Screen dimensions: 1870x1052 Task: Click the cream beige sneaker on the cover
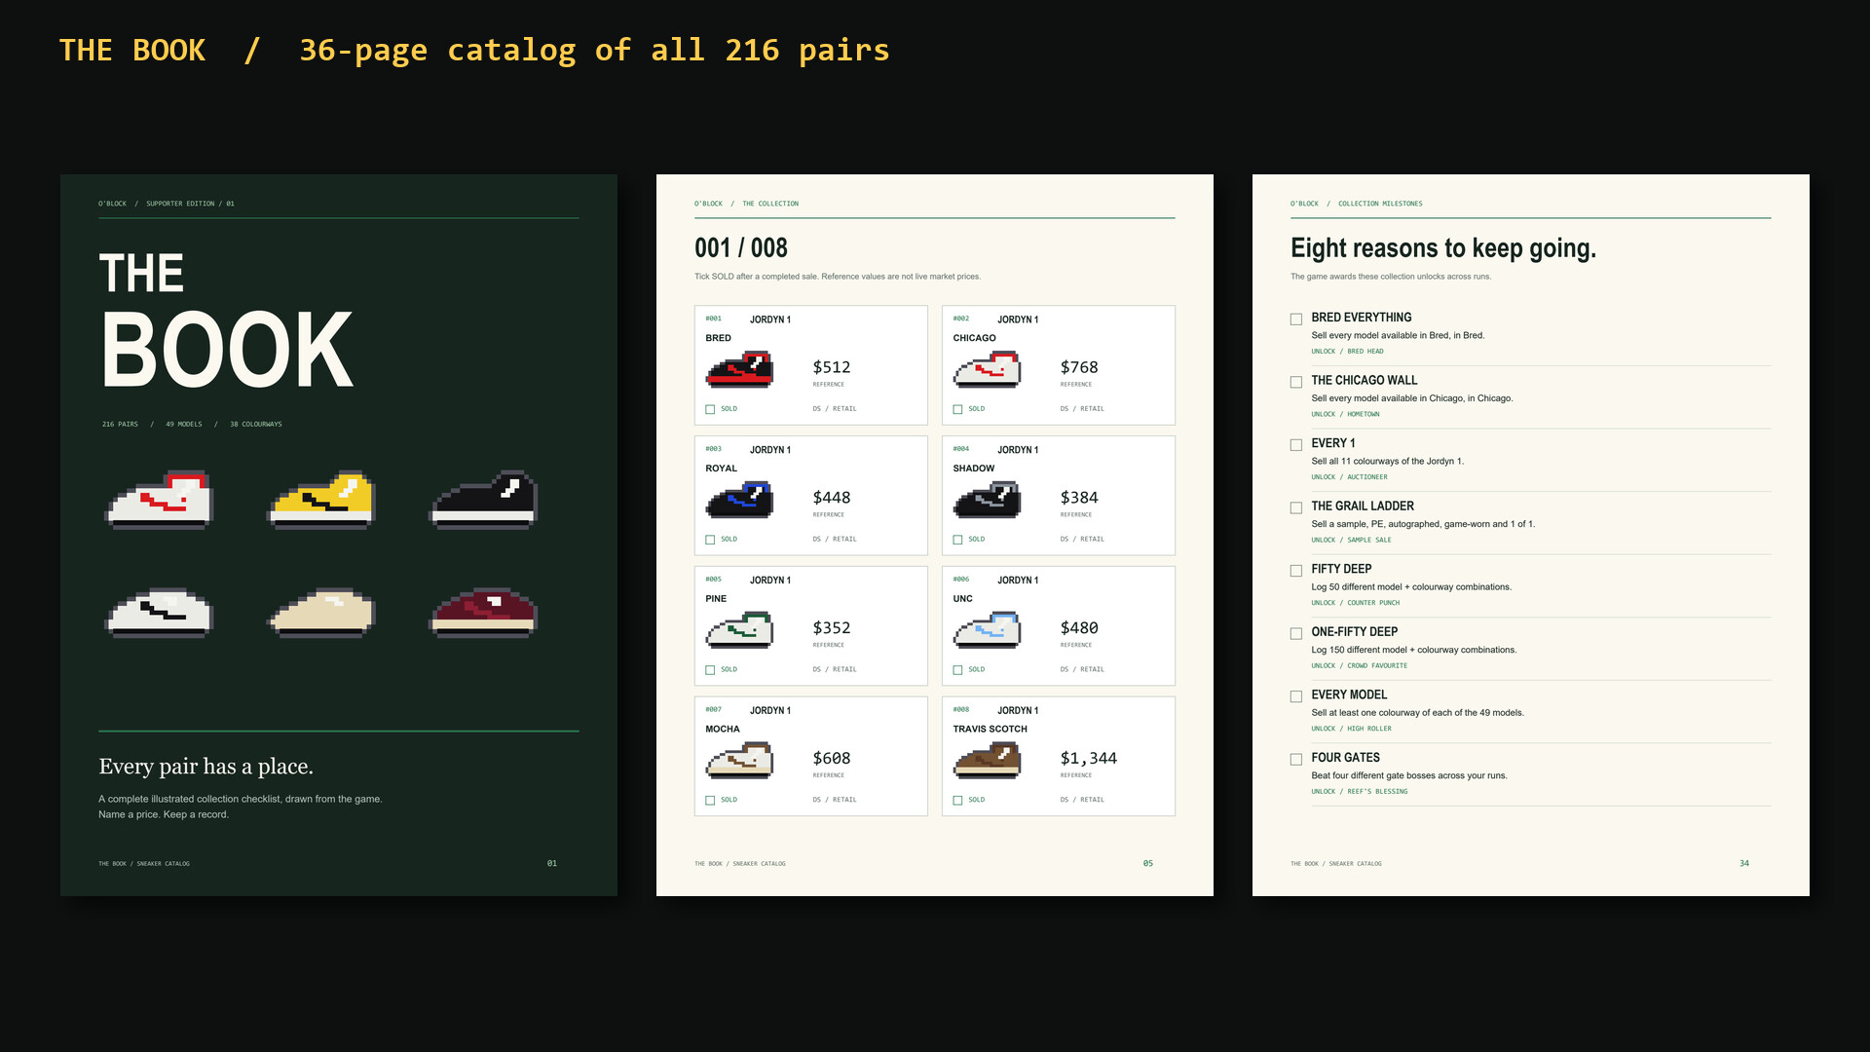pyautogui.click(x=321, y=614)
